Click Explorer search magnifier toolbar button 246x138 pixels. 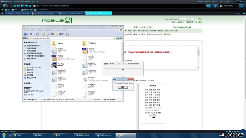(50, 34)
